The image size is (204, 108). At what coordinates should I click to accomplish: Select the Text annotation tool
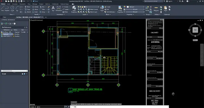point(53,8)
